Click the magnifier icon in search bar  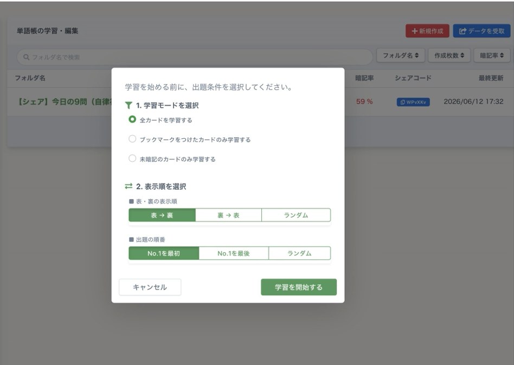(x=26, y=57)
